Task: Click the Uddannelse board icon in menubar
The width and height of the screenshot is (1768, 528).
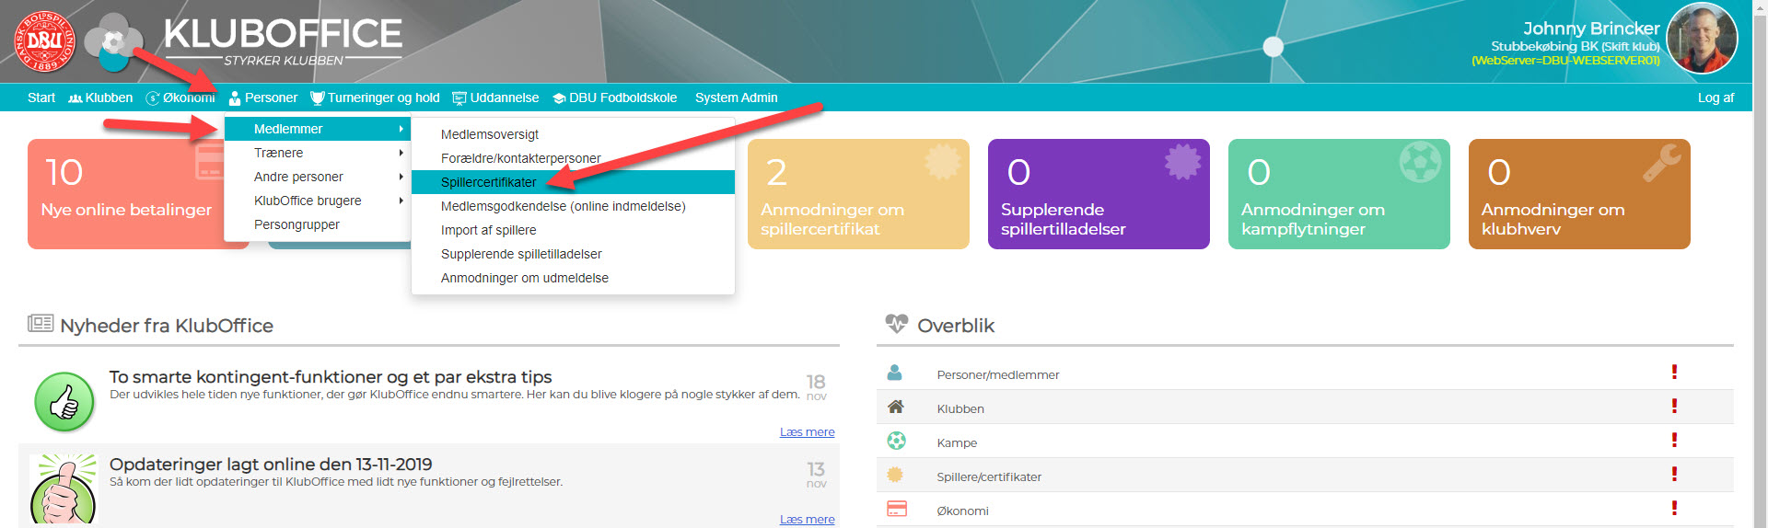Action: (x=459, y=98)
